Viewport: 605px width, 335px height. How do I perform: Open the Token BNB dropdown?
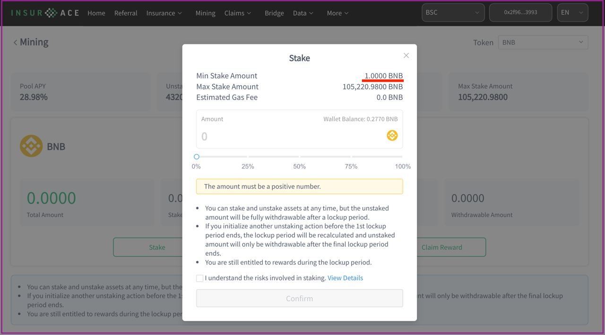tap(543, 42)
